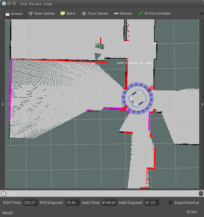Enable the Experimental checkbox

pos(170,203)
